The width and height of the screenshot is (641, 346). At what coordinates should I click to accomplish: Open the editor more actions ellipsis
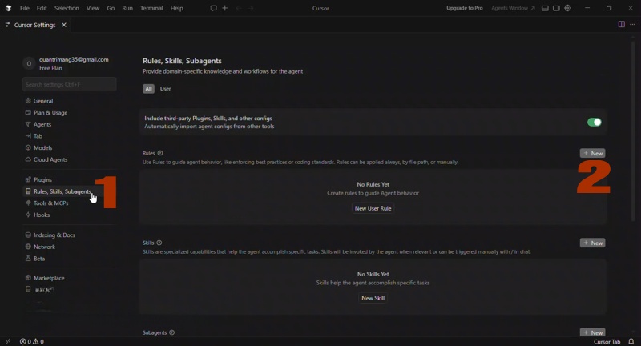click(632, 25)
